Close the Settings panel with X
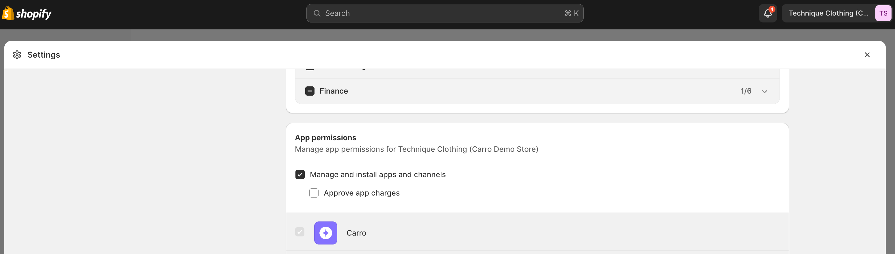The width and height of the screenshot is (895, 254). pyautogui.click(x=867, y=55)
